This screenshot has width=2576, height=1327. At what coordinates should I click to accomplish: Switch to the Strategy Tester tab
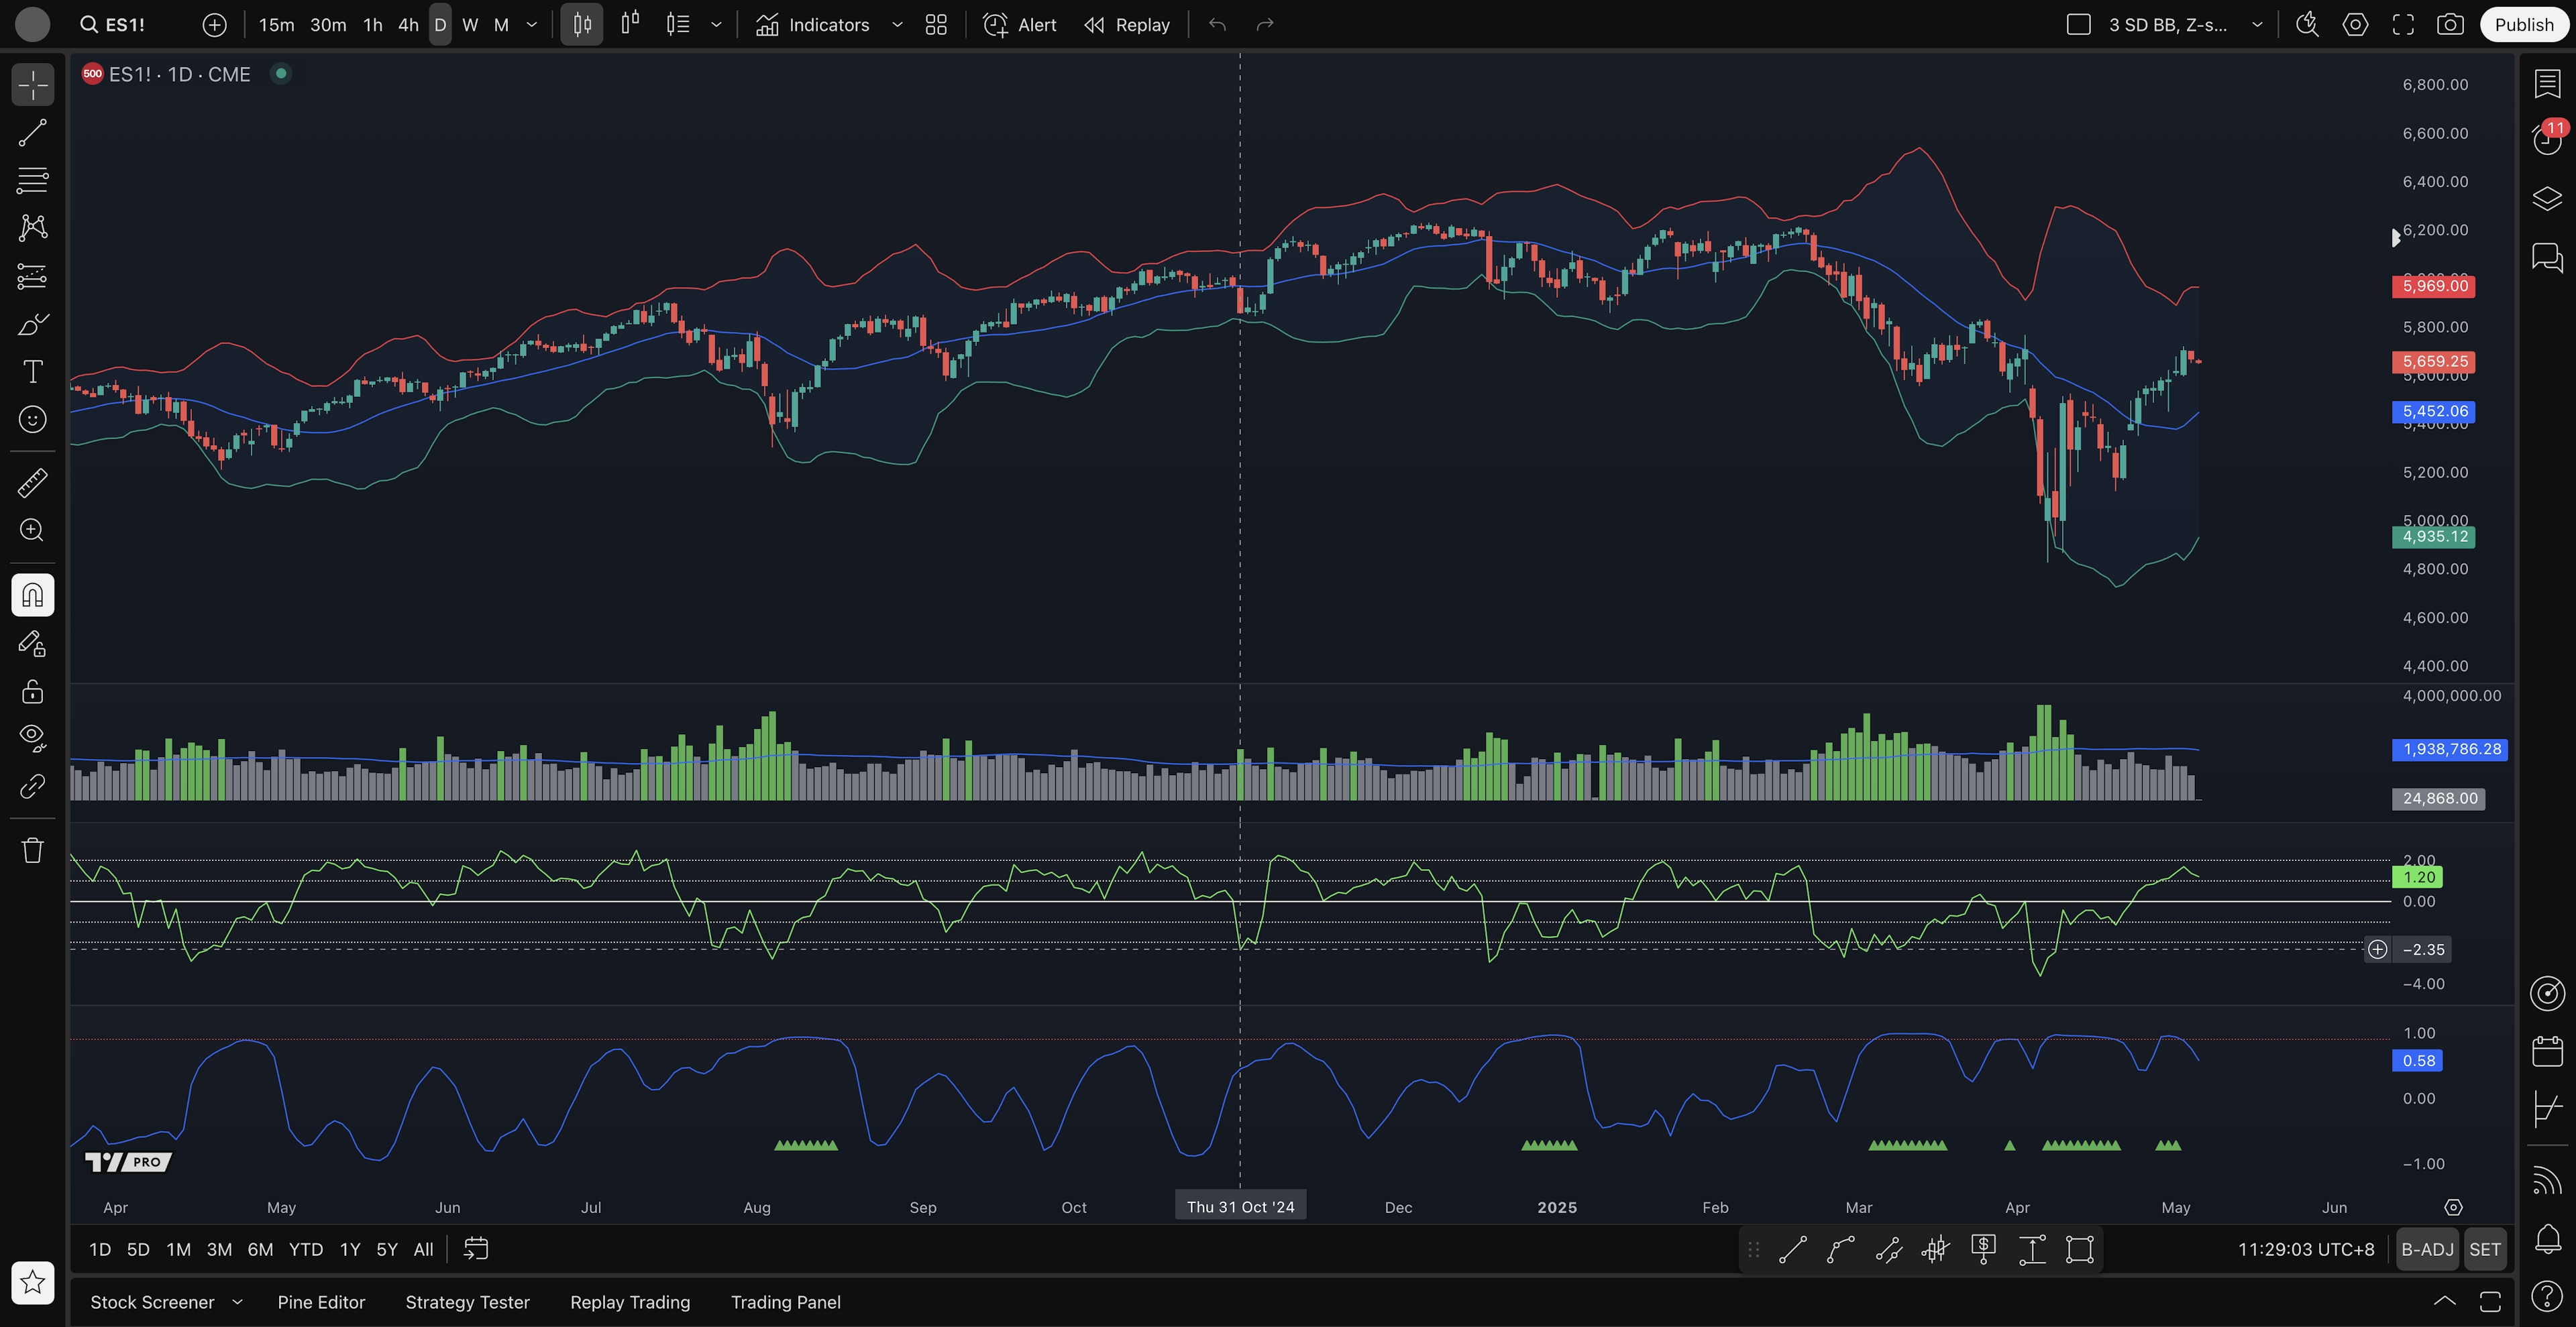(467, 1302)
